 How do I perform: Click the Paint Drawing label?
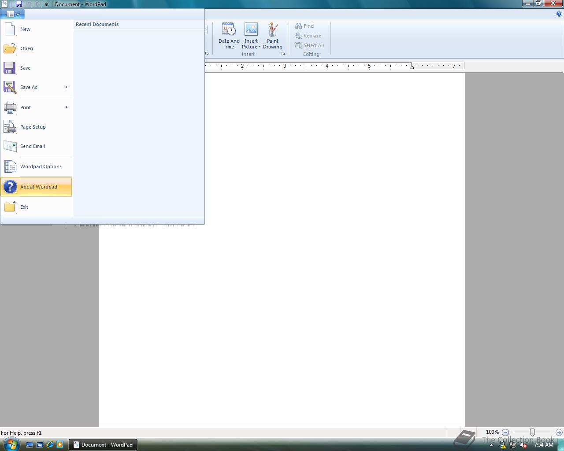[x=273, y=44]
